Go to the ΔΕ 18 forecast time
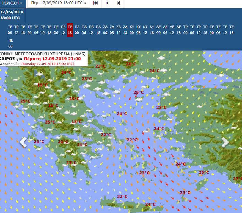 point(179,30)
